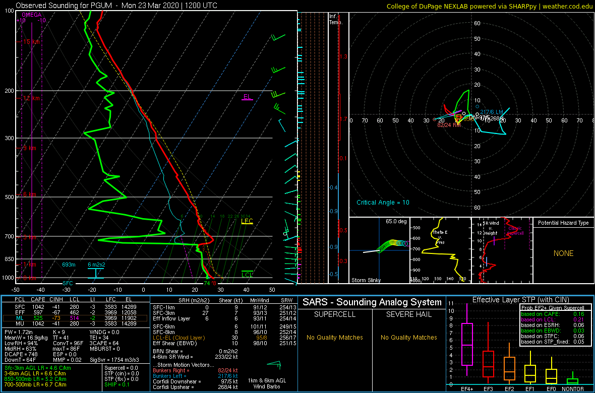Click the '4-6km SR Wind = 233/22 kt' line
Screen dimensions: 595x393
point(195,356)
